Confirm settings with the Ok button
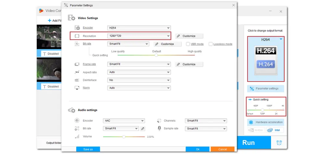Screen dimensions: 325x154 click(198, 149)
